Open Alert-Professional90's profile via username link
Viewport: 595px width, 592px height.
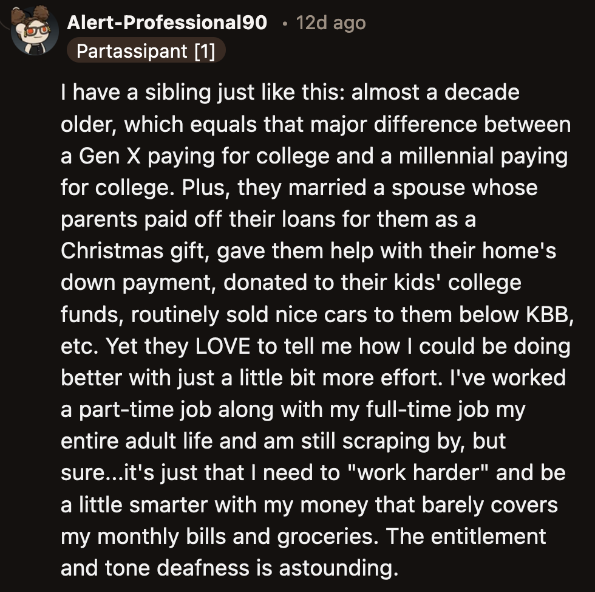[x=167, y=24]
